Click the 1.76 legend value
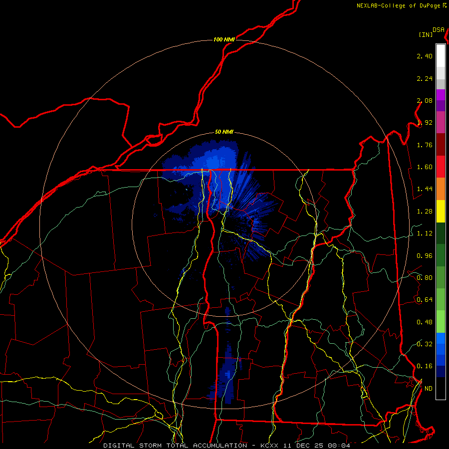 (x=425, y=145)
